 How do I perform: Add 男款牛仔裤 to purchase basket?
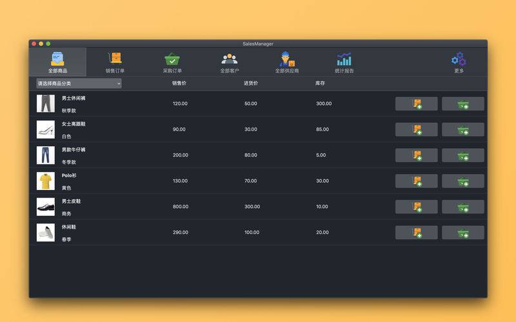click(463, 155)
